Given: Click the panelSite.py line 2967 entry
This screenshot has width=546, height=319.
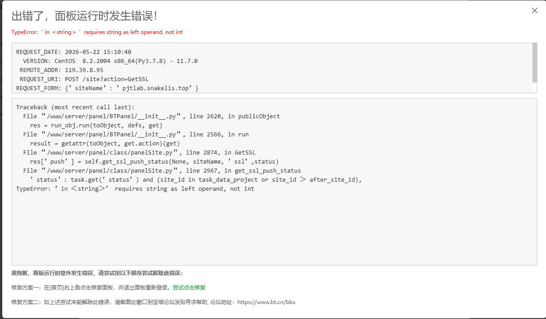Looking at the screenshot, I should click(162, 171).
